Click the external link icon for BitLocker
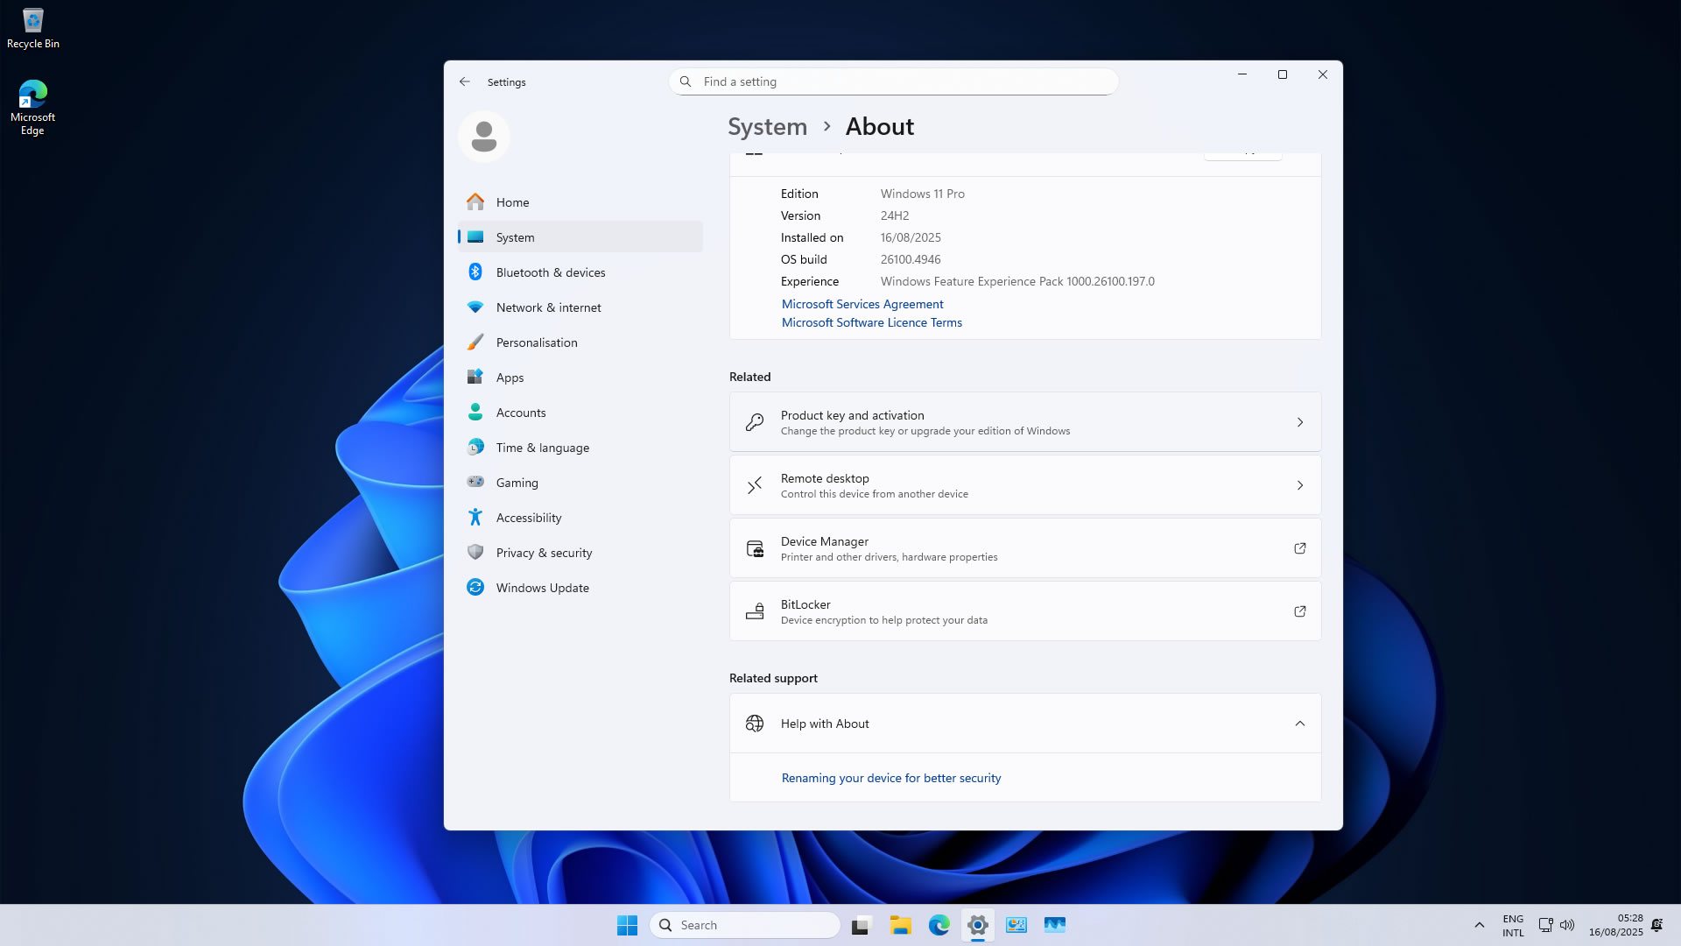The height and width of the screenshot is (946, 1681). coord(1300,611)
